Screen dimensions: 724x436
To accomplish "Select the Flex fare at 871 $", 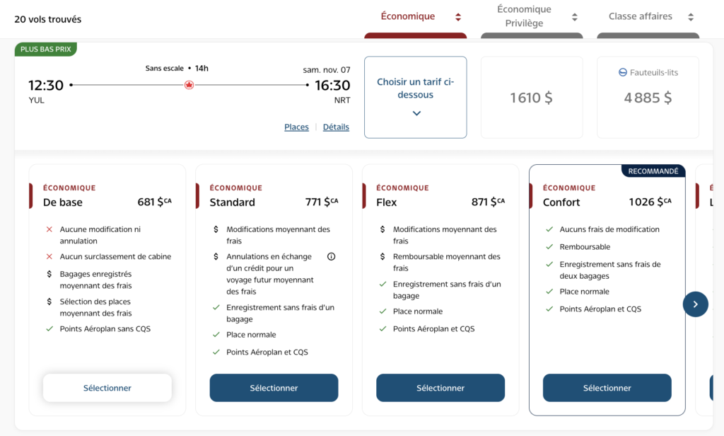I will [440, 388].
